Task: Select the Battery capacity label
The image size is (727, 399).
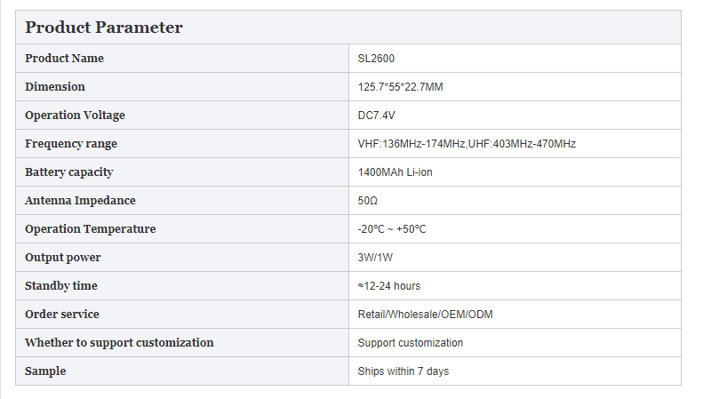Action: pyautogui.click(x=69, y=172)
